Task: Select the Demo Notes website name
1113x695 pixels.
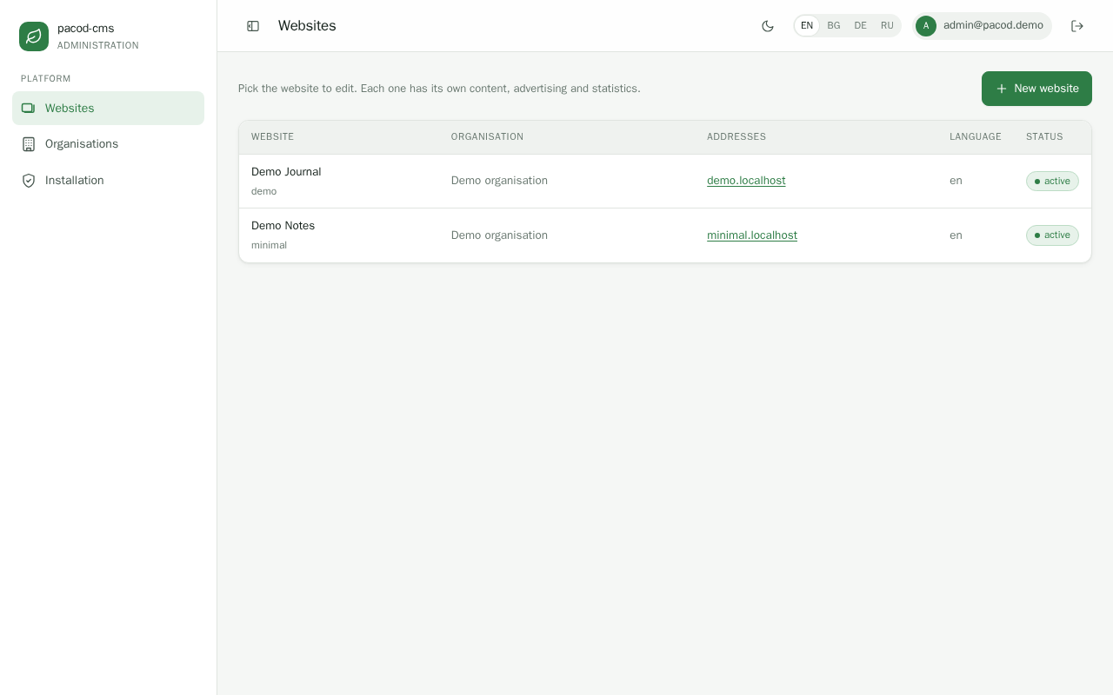Action: click(283, 226)
